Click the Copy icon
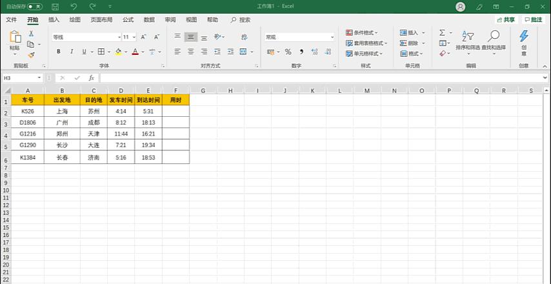 31,45
